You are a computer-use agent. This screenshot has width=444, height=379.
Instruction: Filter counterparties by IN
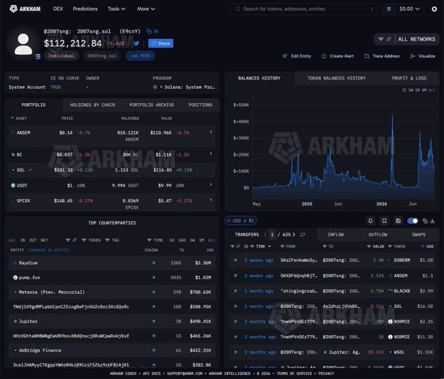(x=23, y=241)
